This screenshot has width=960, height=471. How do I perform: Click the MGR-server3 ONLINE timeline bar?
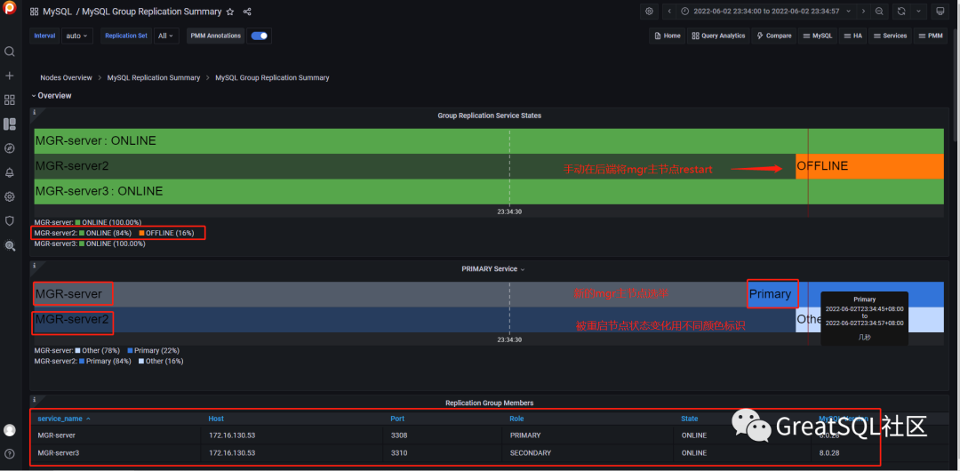pos(489,191)
